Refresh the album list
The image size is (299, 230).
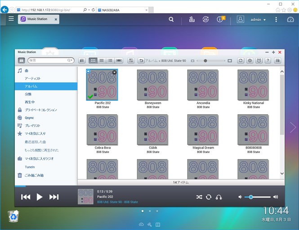pos(241,60)
